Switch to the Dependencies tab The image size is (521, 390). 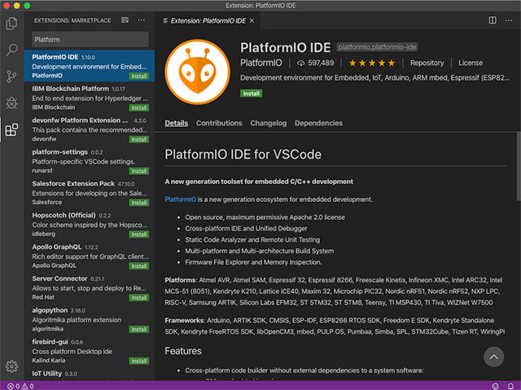click(318, 123)
